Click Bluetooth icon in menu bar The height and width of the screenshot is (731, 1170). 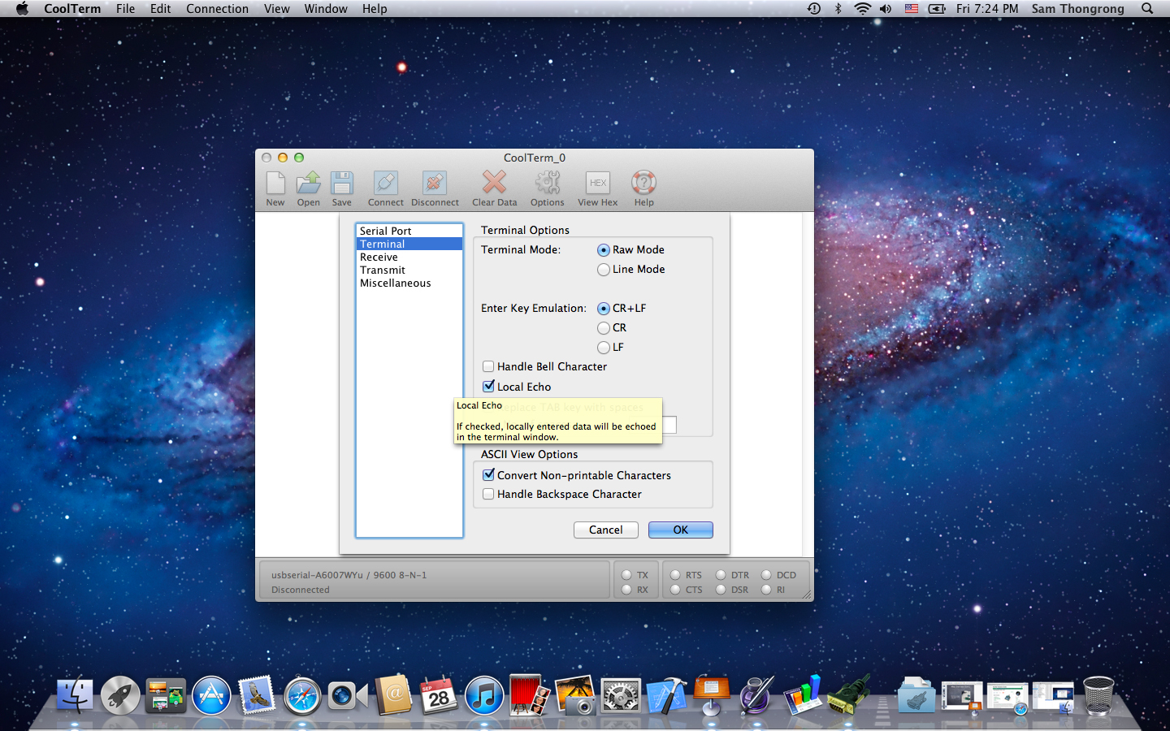tap(838, 9)
